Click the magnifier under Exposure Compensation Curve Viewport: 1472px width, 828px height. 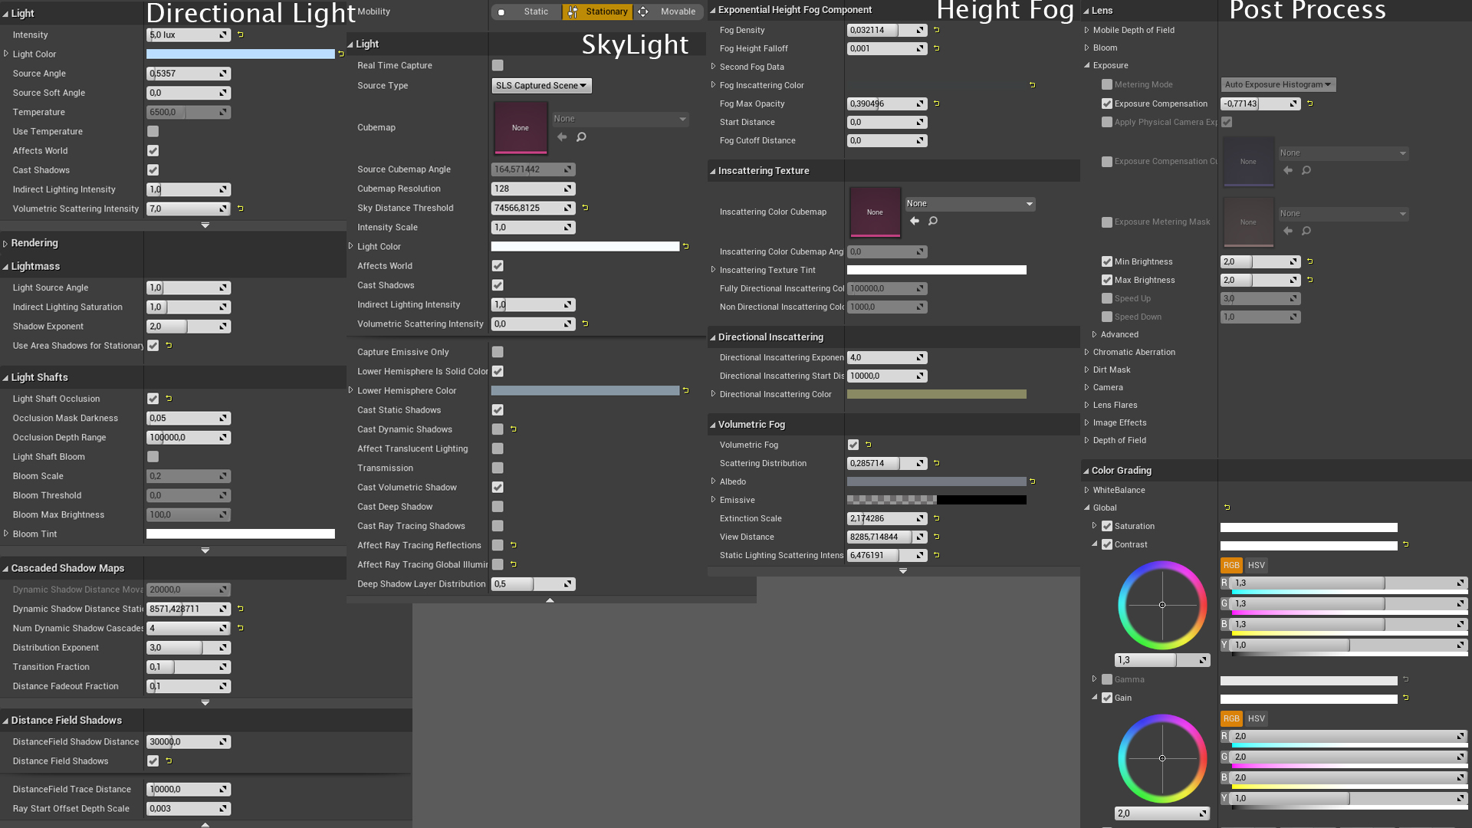pyautogui.click(x=1306, y=170)
